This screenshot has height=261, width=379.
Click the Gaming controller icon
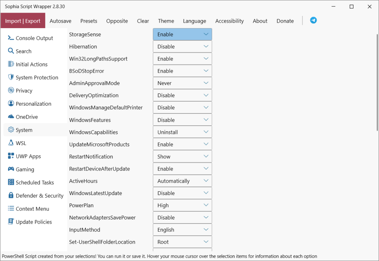tap(11, 169)
